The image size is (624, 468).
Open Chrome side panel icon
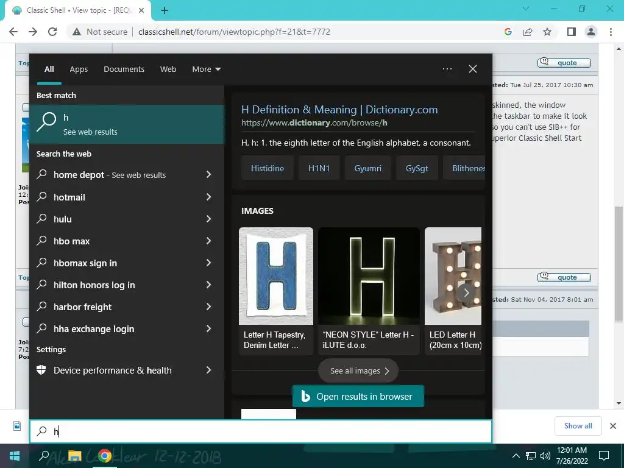pyautogui.click(x=572, y=32)
